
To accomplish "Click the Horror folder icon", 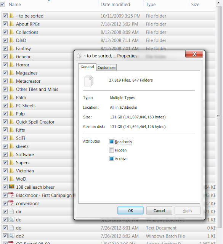I will [x=11, y=64].
